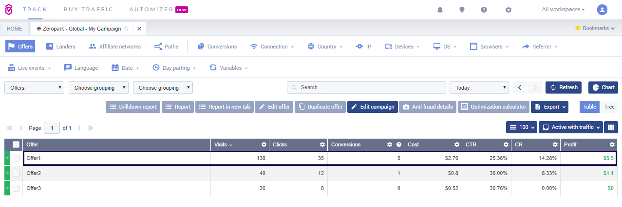Open the column selector icon button
This screenshot has width=622, height=207.
(610, 127)
